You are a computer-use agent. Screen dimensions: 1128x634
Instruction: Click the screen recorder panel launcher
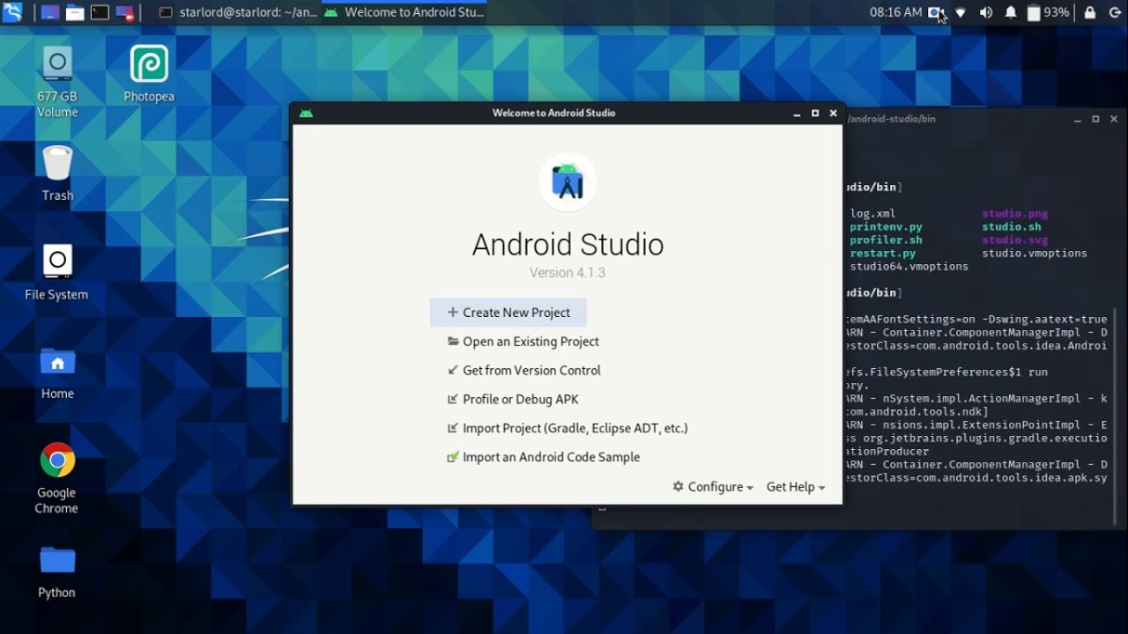pyautogui.click(x=124, y=12)
